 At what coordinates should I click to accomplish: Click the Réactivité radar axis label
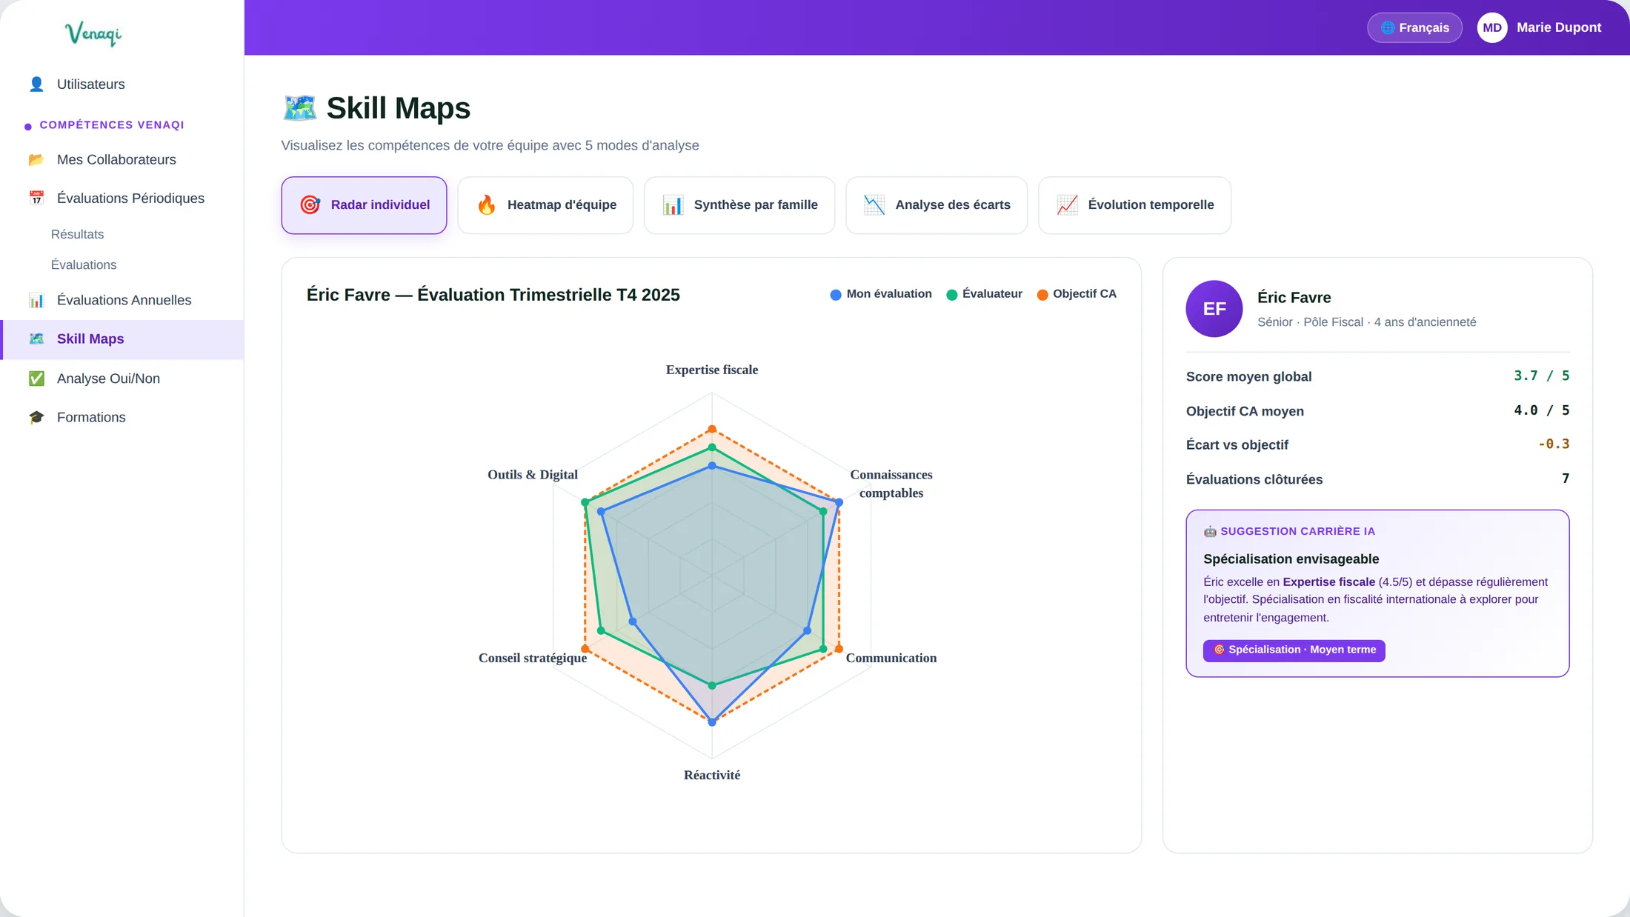point(711,775)
